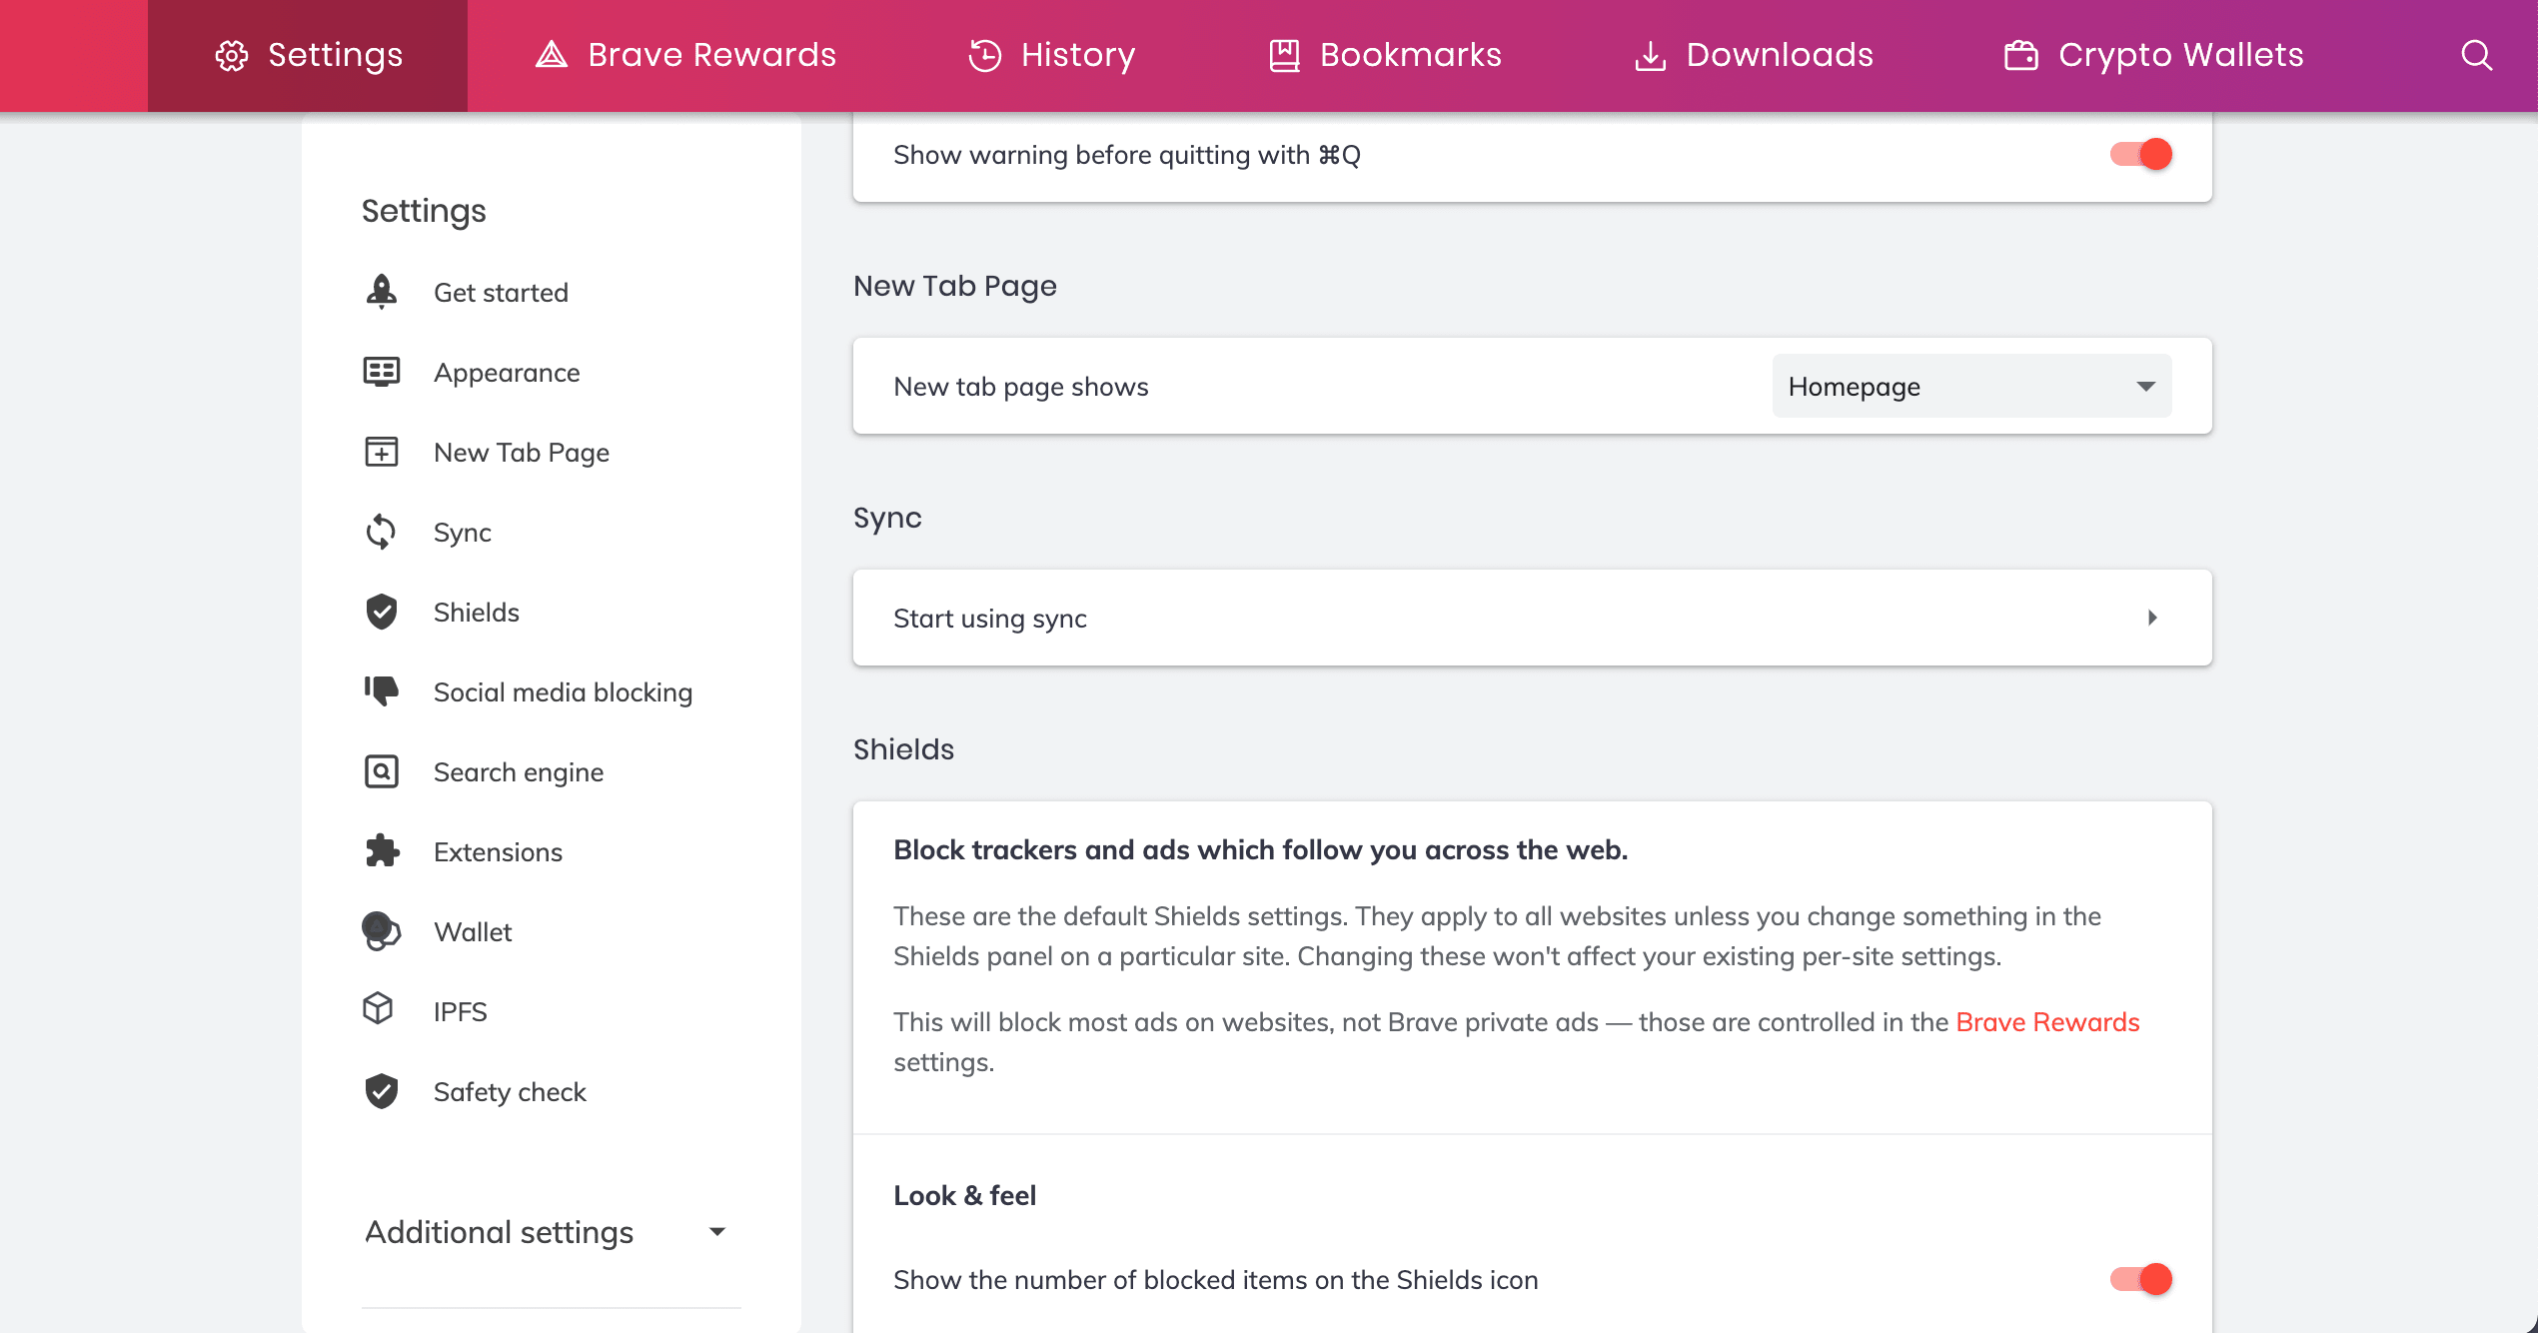Open the History tab

[x=1051, y=55]
